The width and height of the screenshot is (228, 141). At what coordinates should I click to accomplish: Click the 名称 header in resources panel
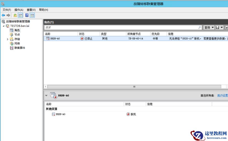[84, 104]
